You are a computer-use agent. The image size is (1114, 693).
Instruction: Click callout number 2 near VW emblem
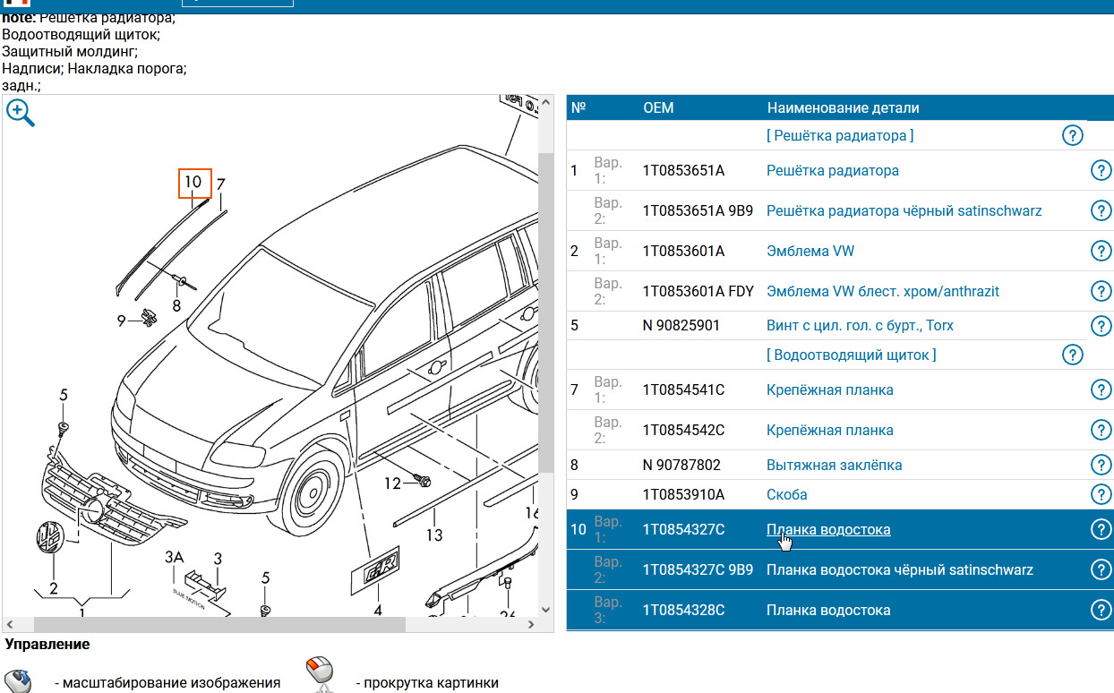pos(54,588)
